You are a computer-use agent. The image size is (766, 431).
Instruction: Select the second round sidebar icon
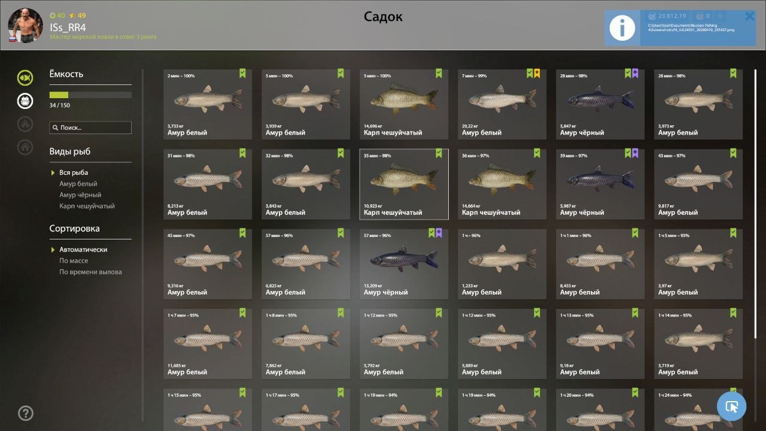click(25, 101)
